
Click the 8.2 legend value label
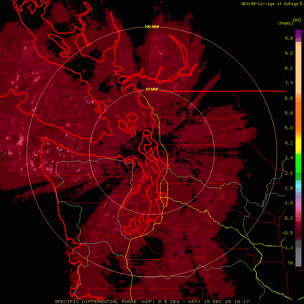289,68
